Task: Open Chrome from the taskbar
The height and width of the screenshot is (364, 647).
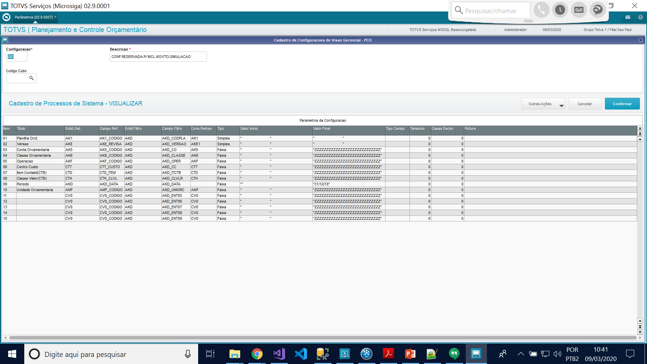Action: 257,354
